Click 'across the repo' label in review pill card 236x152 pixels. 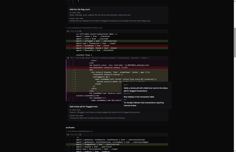(76, 115)
